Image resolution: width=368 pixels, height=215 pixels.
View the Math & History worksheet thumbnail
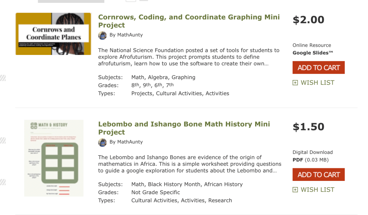coord(54,158)
